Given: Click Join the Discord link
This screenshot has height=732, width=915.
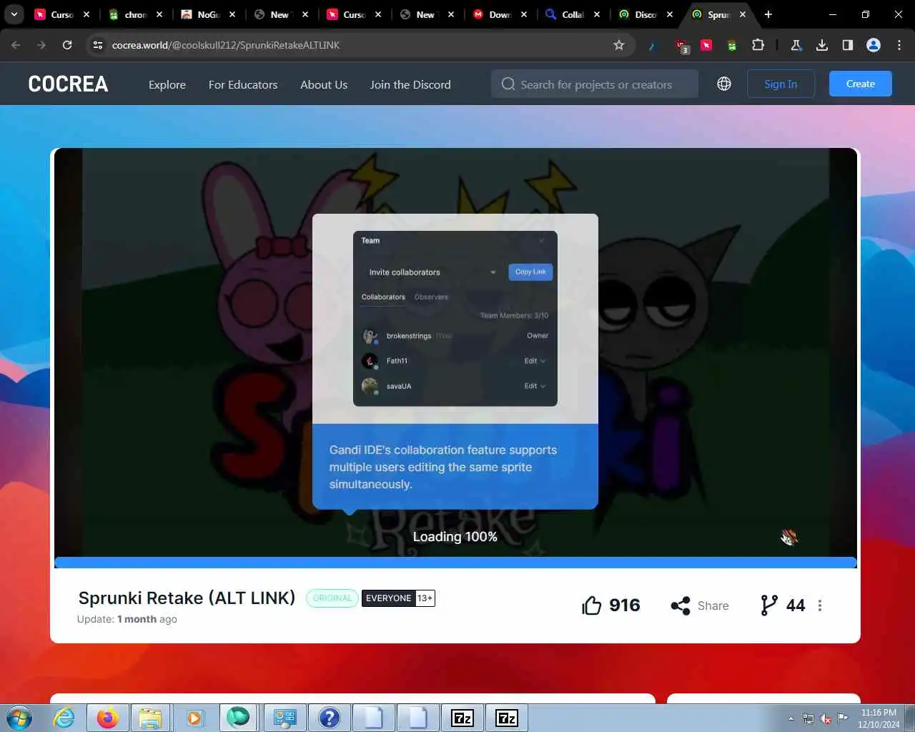Looking at the screenshot, I should tap(410, 84).
